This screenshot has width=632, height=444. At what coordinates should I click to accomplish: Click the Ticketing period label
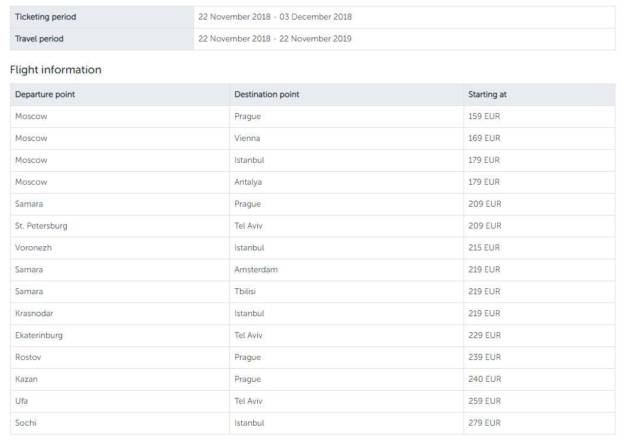[x=46, y=17]
